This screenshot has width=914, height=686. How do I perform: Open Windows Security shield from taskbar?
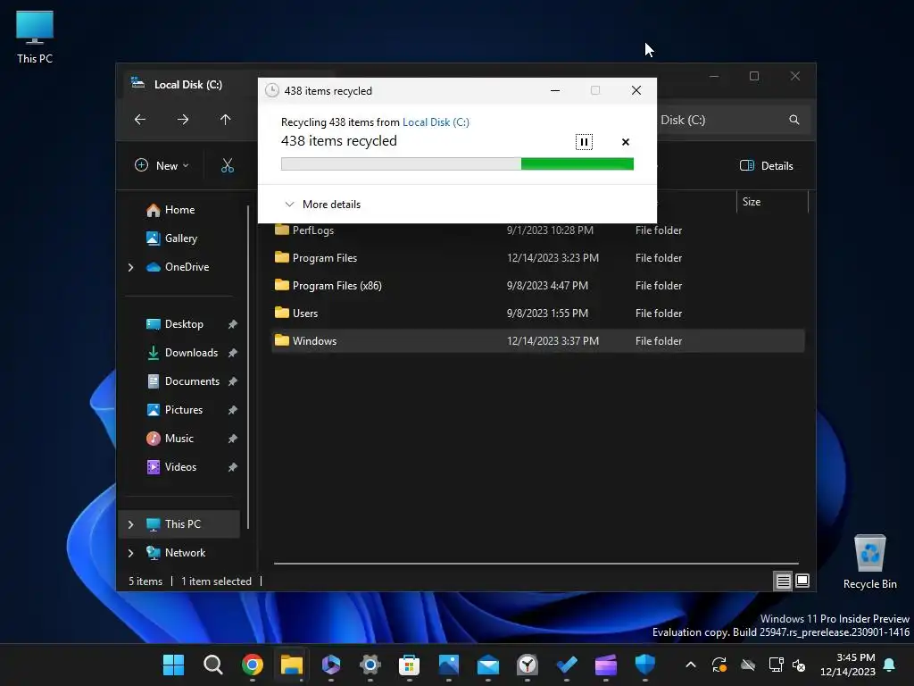645,665
